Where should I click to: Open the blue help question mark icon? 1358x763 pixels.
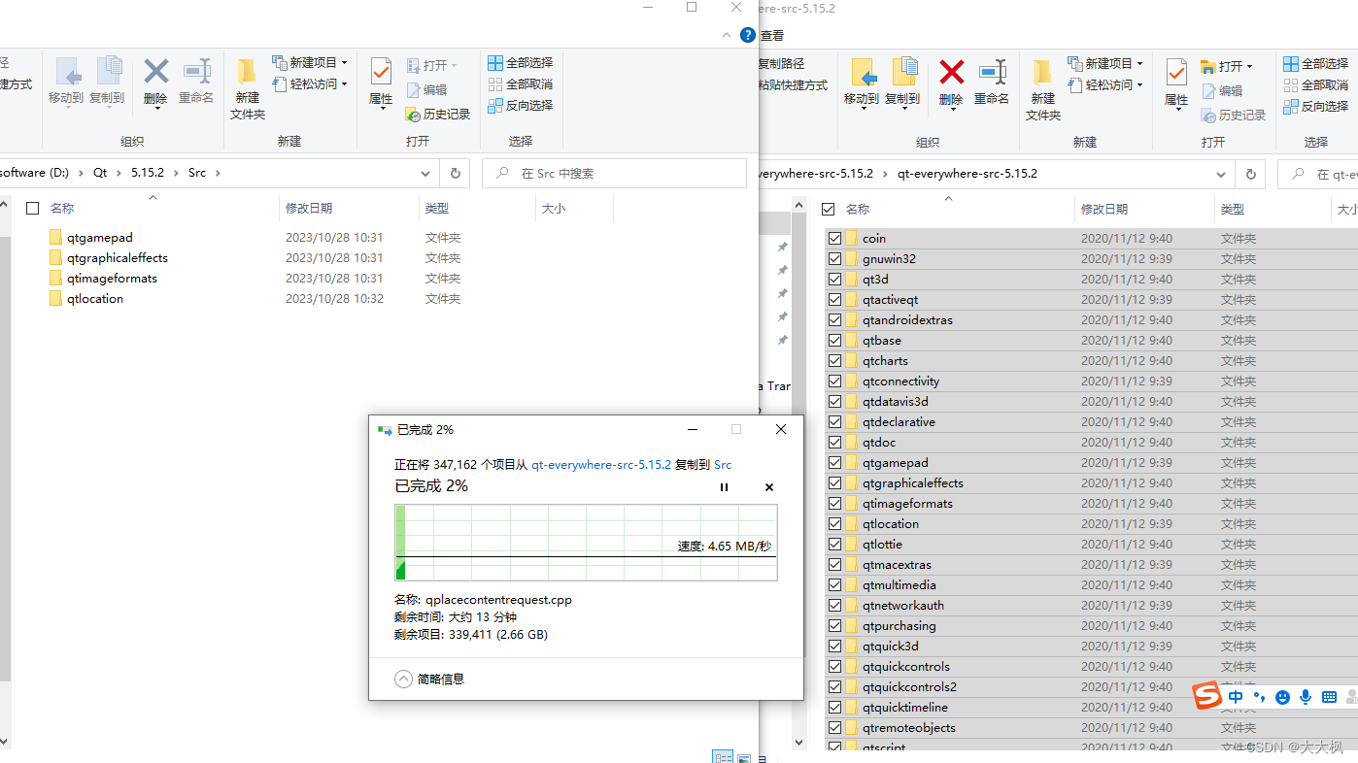(747, 35)
